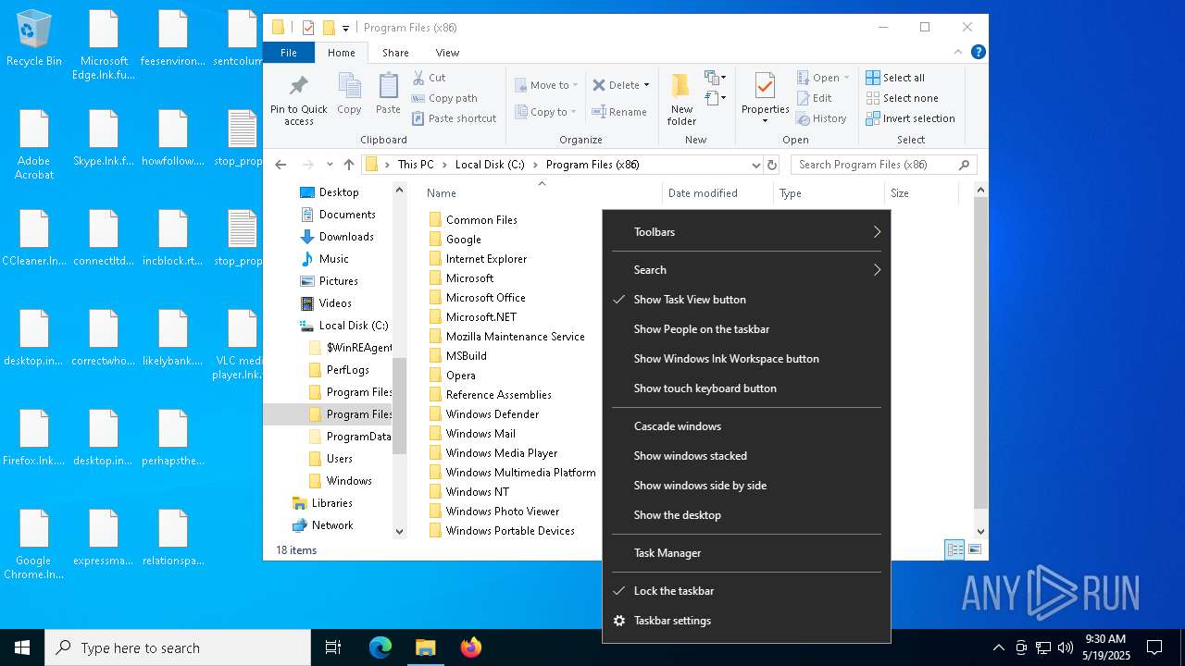Viewport: 1185px width, 666px height.
Task: Expand the Toolbars submenu
Action: pyautogui.click(x=746, y=232)
